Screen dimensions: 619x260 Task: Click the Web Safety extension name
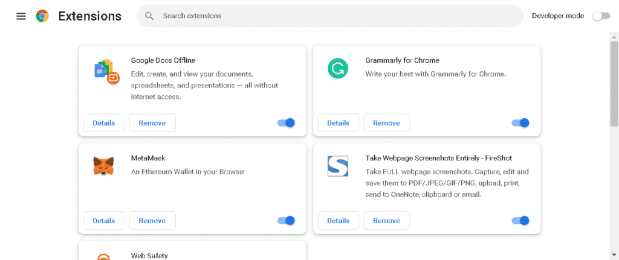tap(149, 256)
